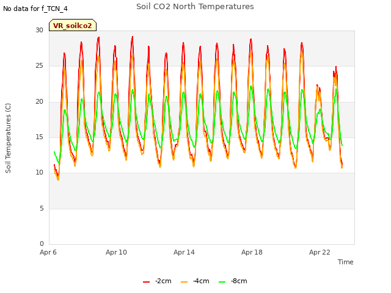Click the y-axis value 10
Viewport: 391px width, 293px height.
click(x=39, y=172)
